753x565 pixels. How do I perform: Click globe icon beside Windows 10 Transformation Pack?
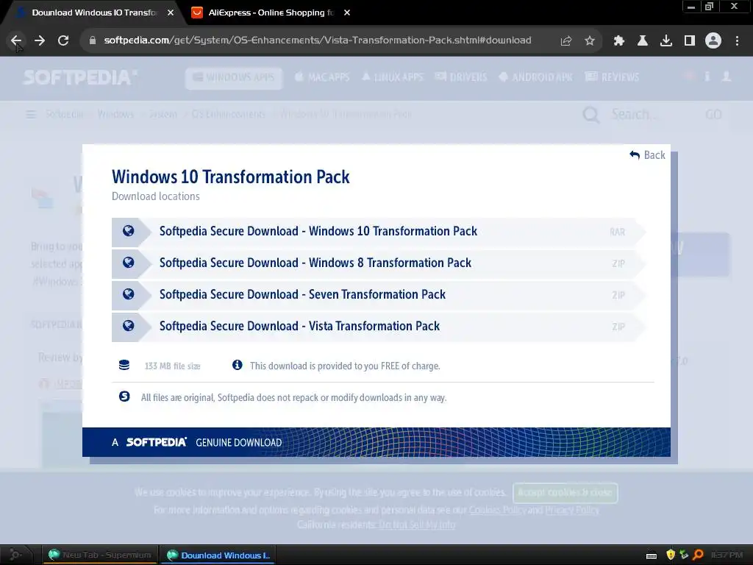pyautogui.click(x=128, y=231)
